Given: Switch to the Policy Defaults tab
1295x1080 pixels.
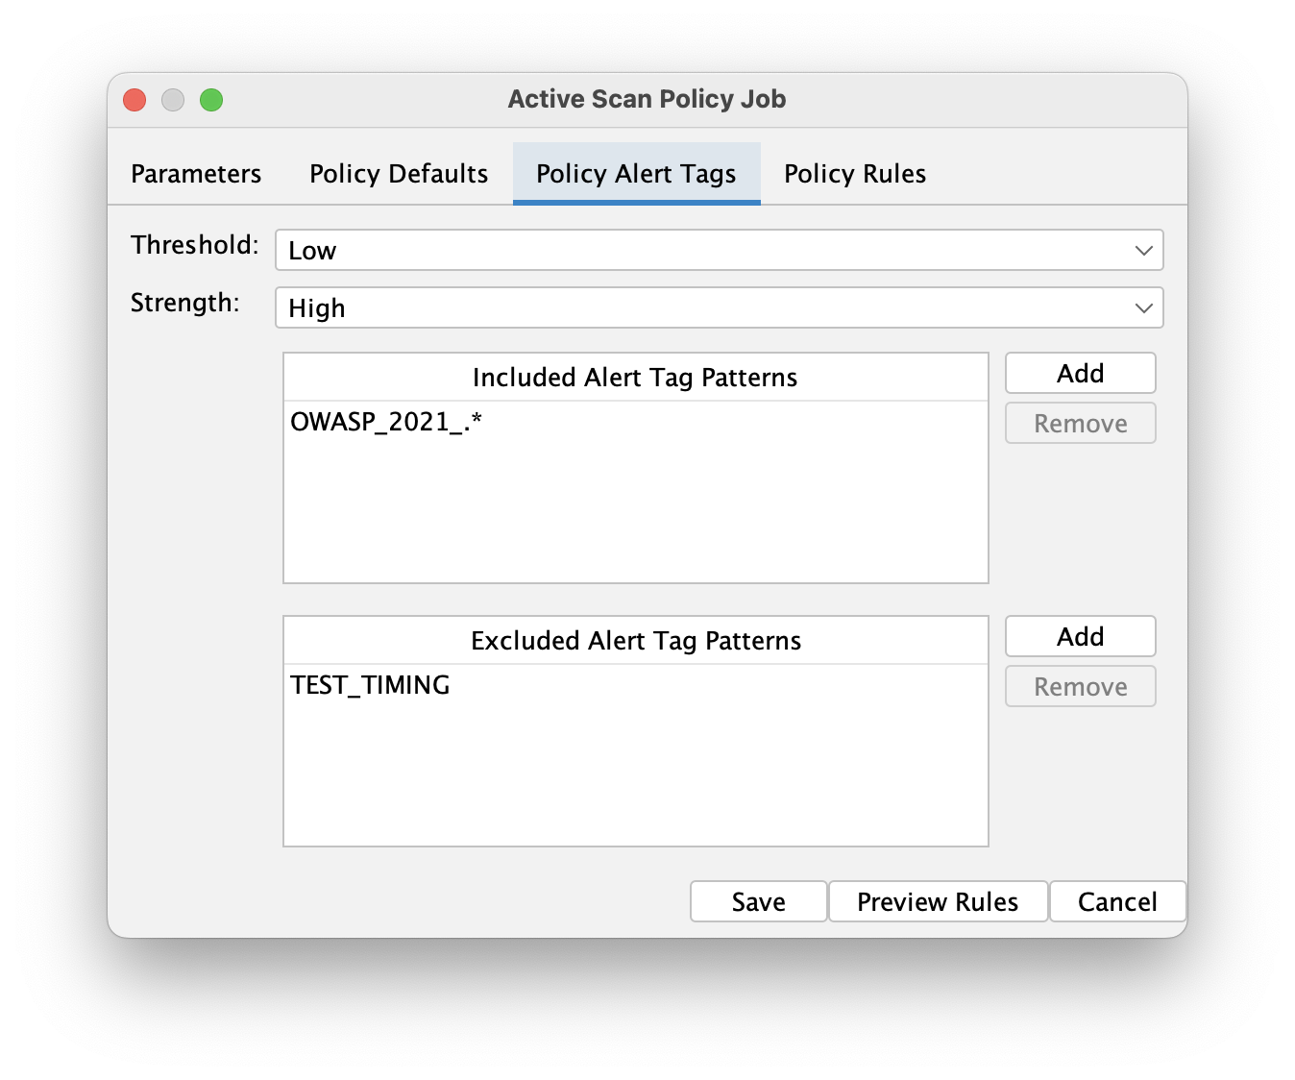Looking at the screenshot, I should [398, 174].
